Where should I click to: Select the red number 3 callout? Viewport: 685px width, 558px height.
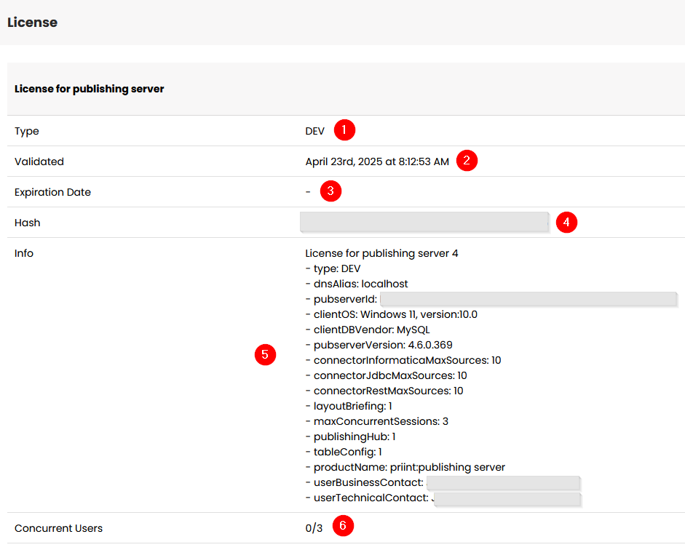330,191
